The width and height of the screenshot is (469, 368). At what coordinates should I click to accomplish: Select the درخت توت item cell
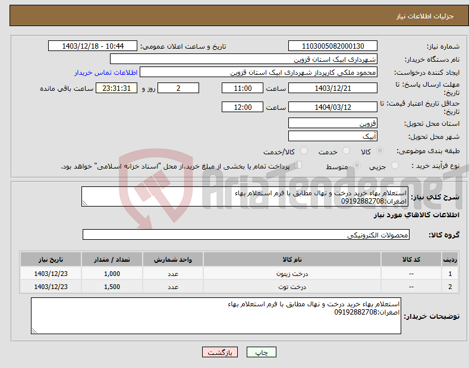(x=292, y=287)
